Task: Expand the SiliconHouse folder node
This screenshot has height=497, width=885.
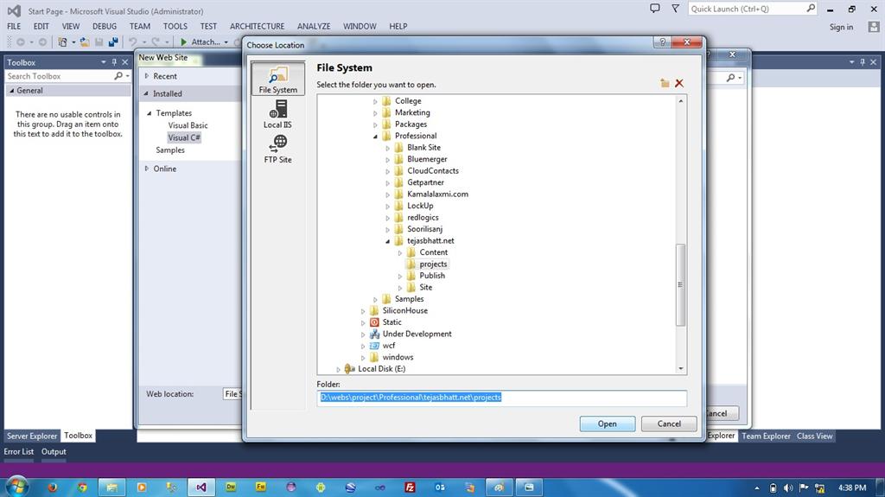Action: pos(363,311)
